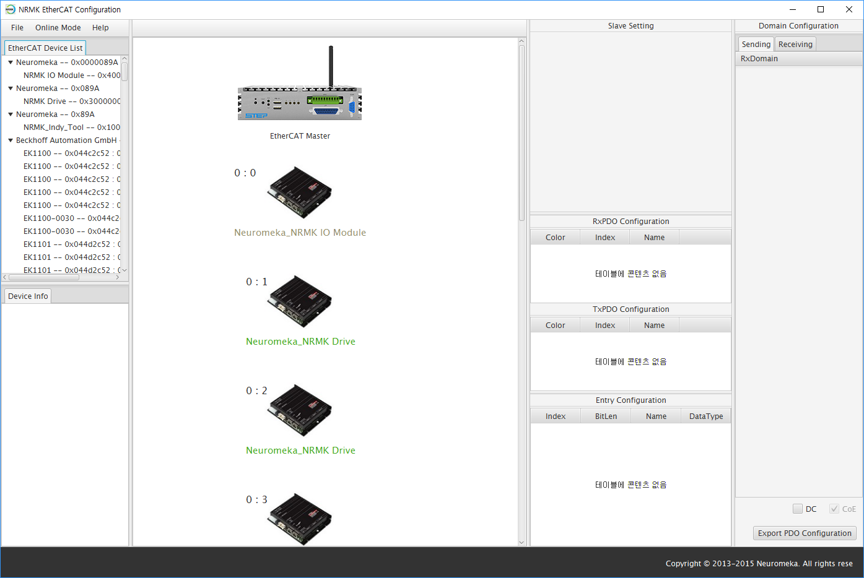The height and width of the screenshot is (578, 864).
Task: Click the device list scrollbar down arrow
Action: click(x=124, y=270)
